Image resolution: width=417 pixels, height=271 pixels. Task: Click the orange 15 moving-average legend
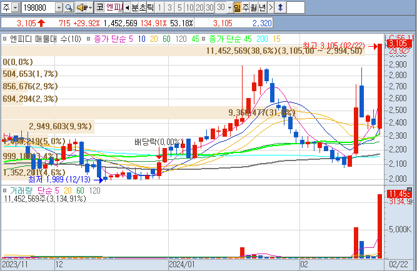[276, 39]
